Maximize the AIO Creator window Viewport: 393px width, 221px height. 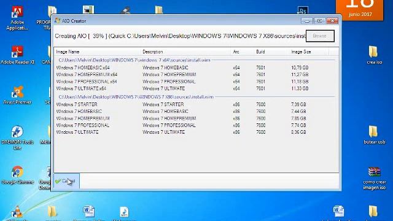click(319, 21)
